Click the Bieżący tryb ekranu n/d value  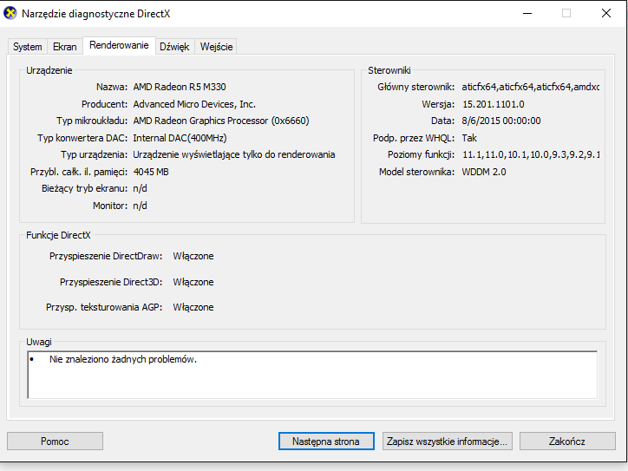click(x=141, y=188)
